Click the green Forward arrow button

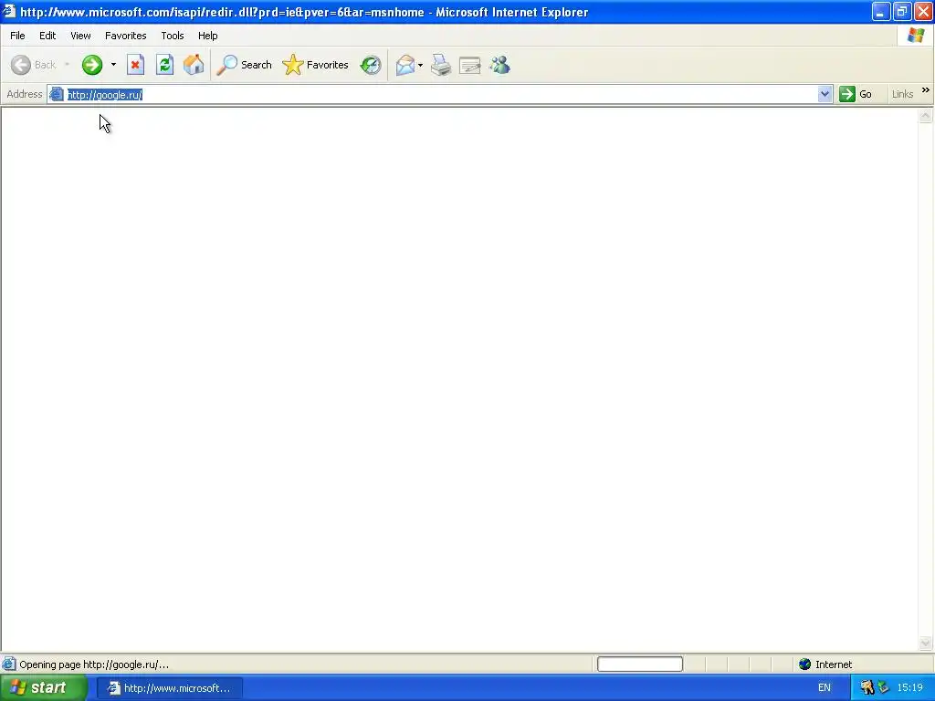tap(92, 65)
